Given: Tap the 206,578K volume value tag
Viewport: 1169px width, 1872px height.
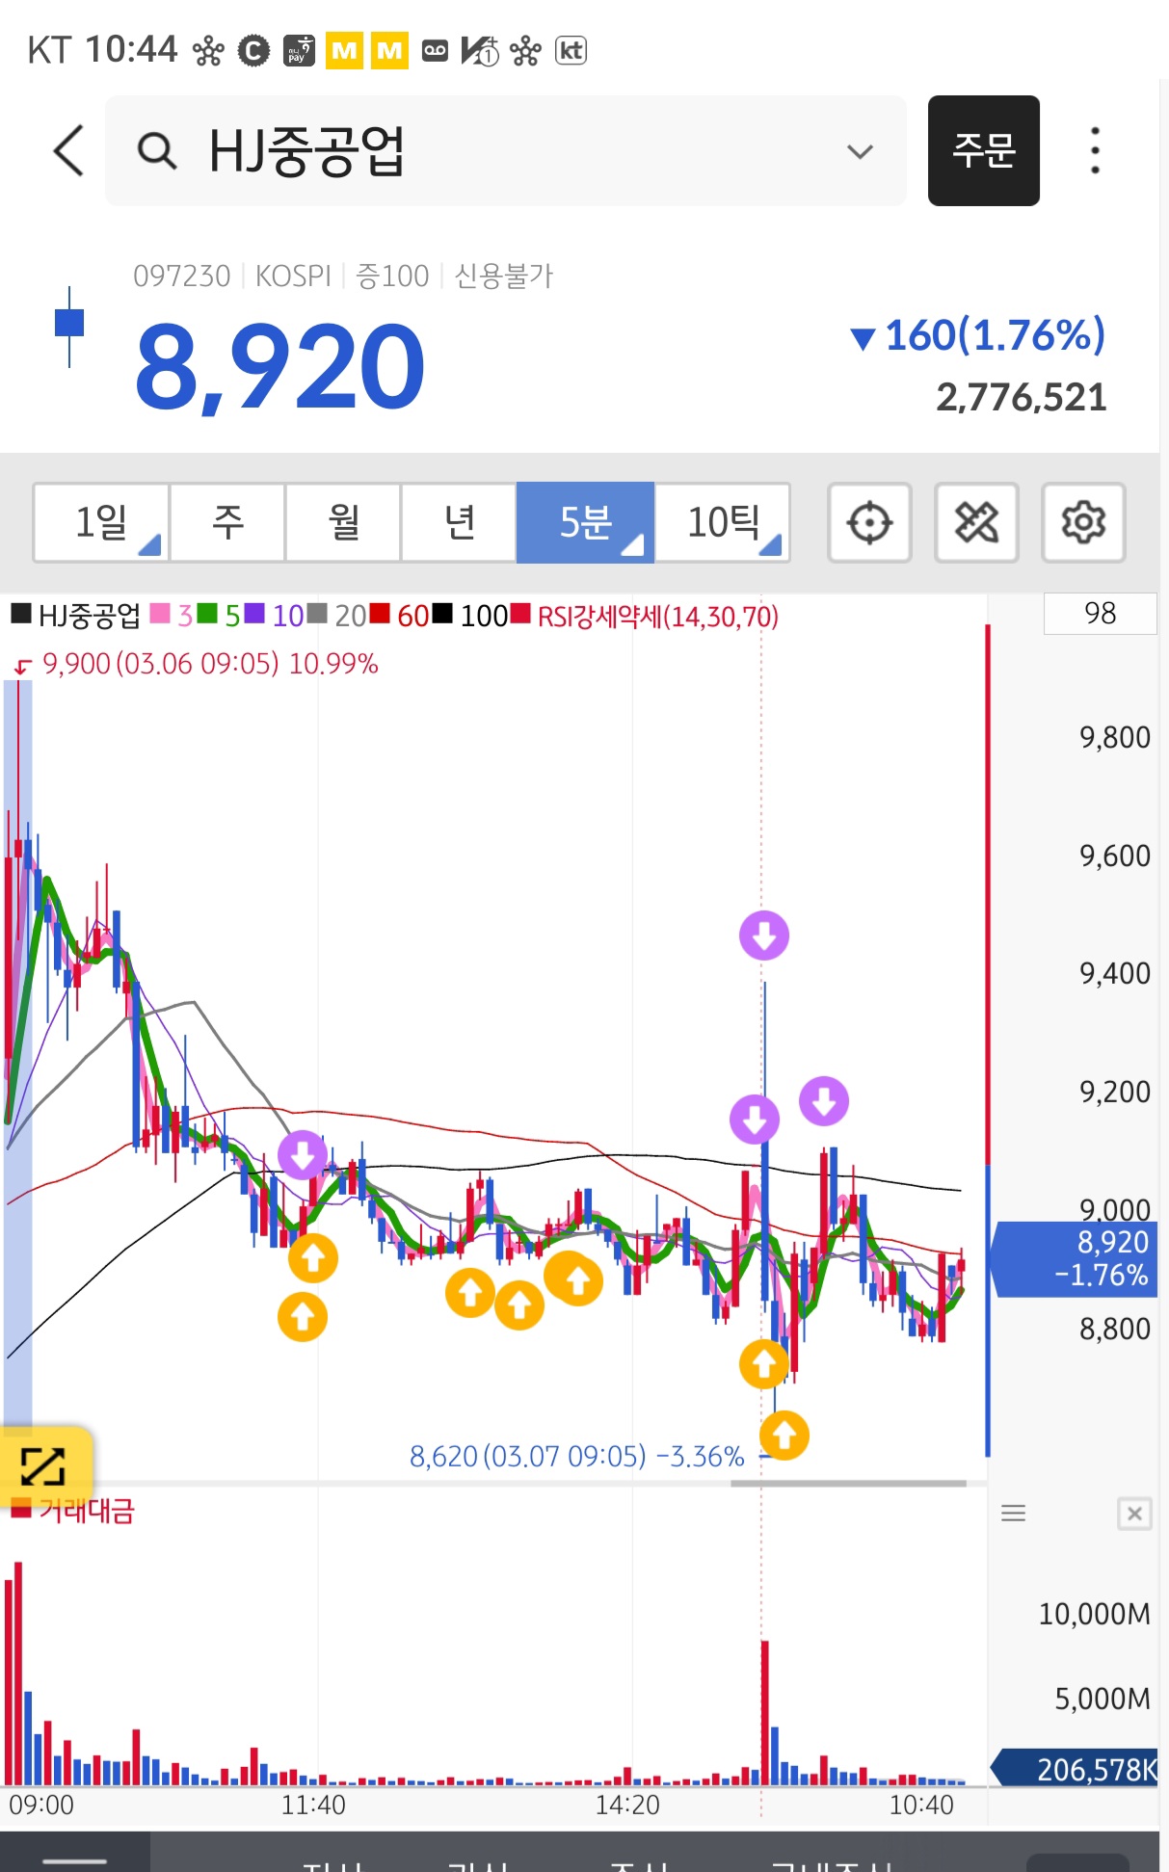Looking at the screenshot, I should pos(1075,1769).
